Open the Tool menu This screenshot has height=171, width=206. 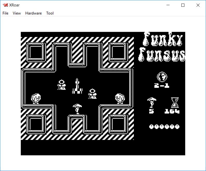[x=50, y=13]
